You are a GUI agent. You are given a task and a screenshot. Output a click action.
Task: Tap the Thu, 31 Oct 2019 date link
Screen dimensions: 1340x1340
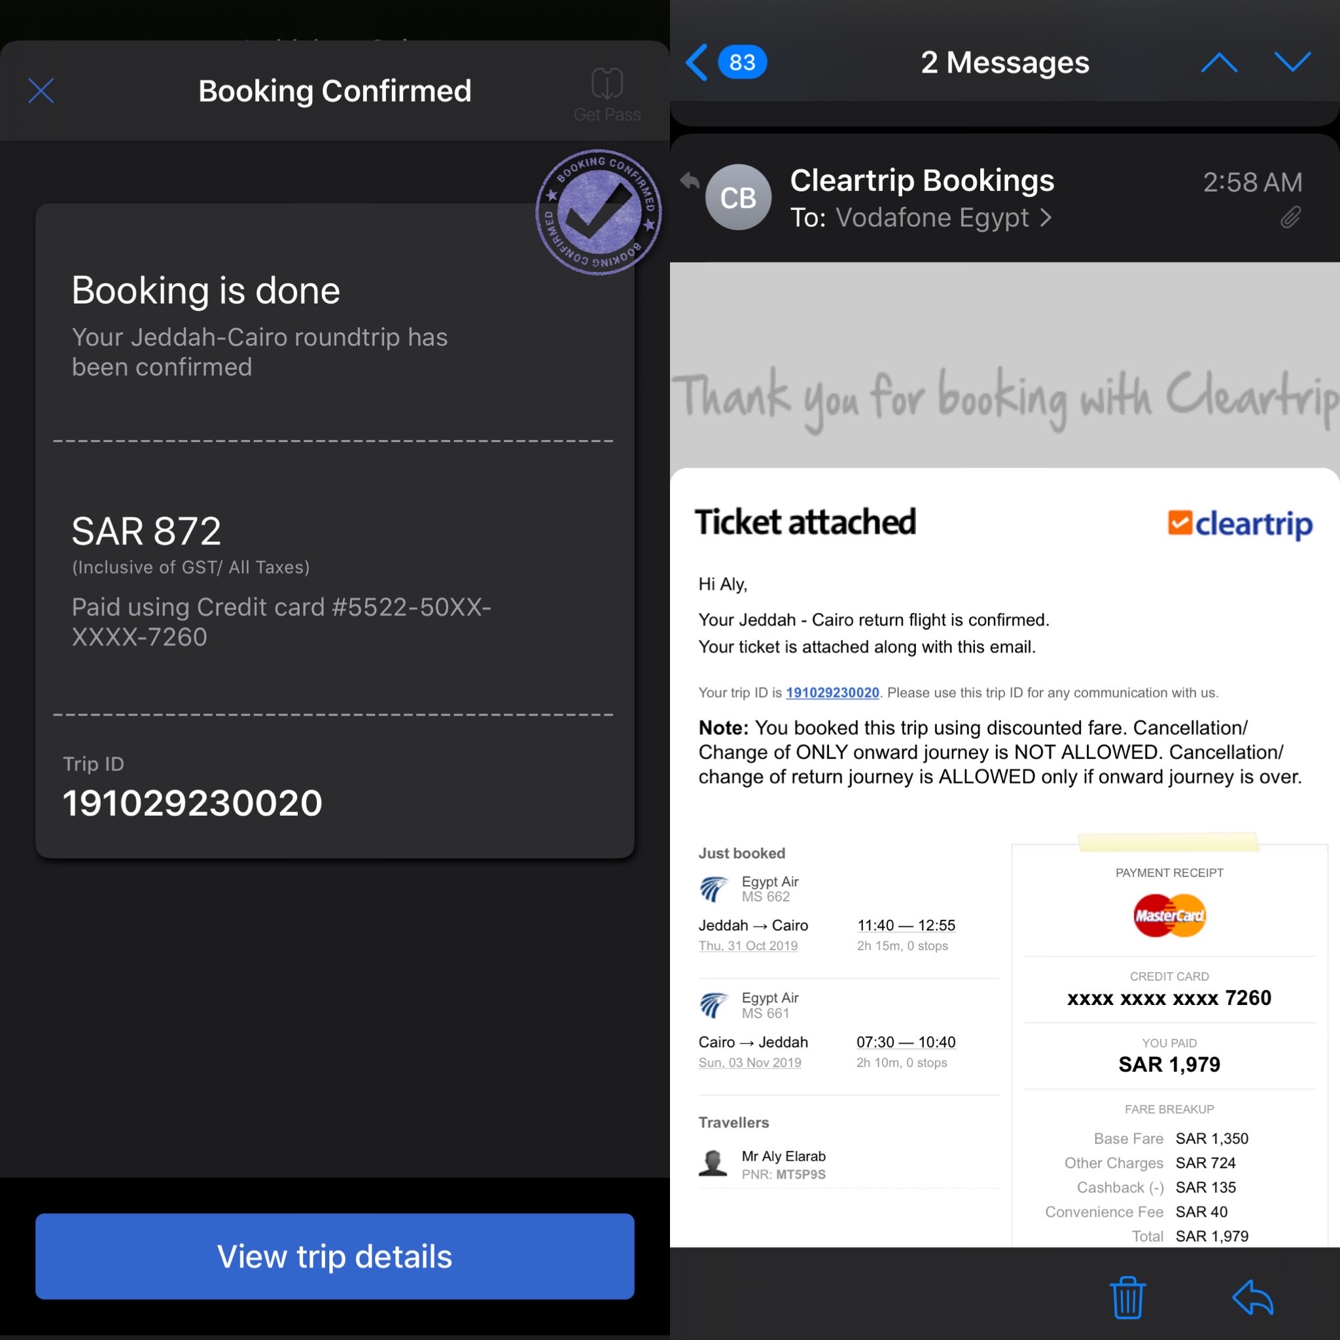pos(748,946)
